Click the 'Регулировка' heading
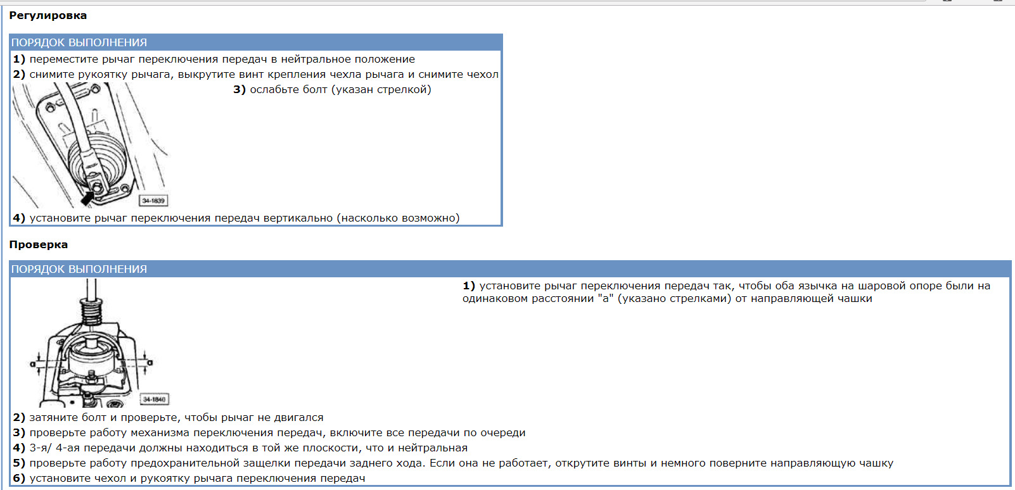The width and height of the screenshot is (1015, 490). pyautogui.click(x=48, y=15)
